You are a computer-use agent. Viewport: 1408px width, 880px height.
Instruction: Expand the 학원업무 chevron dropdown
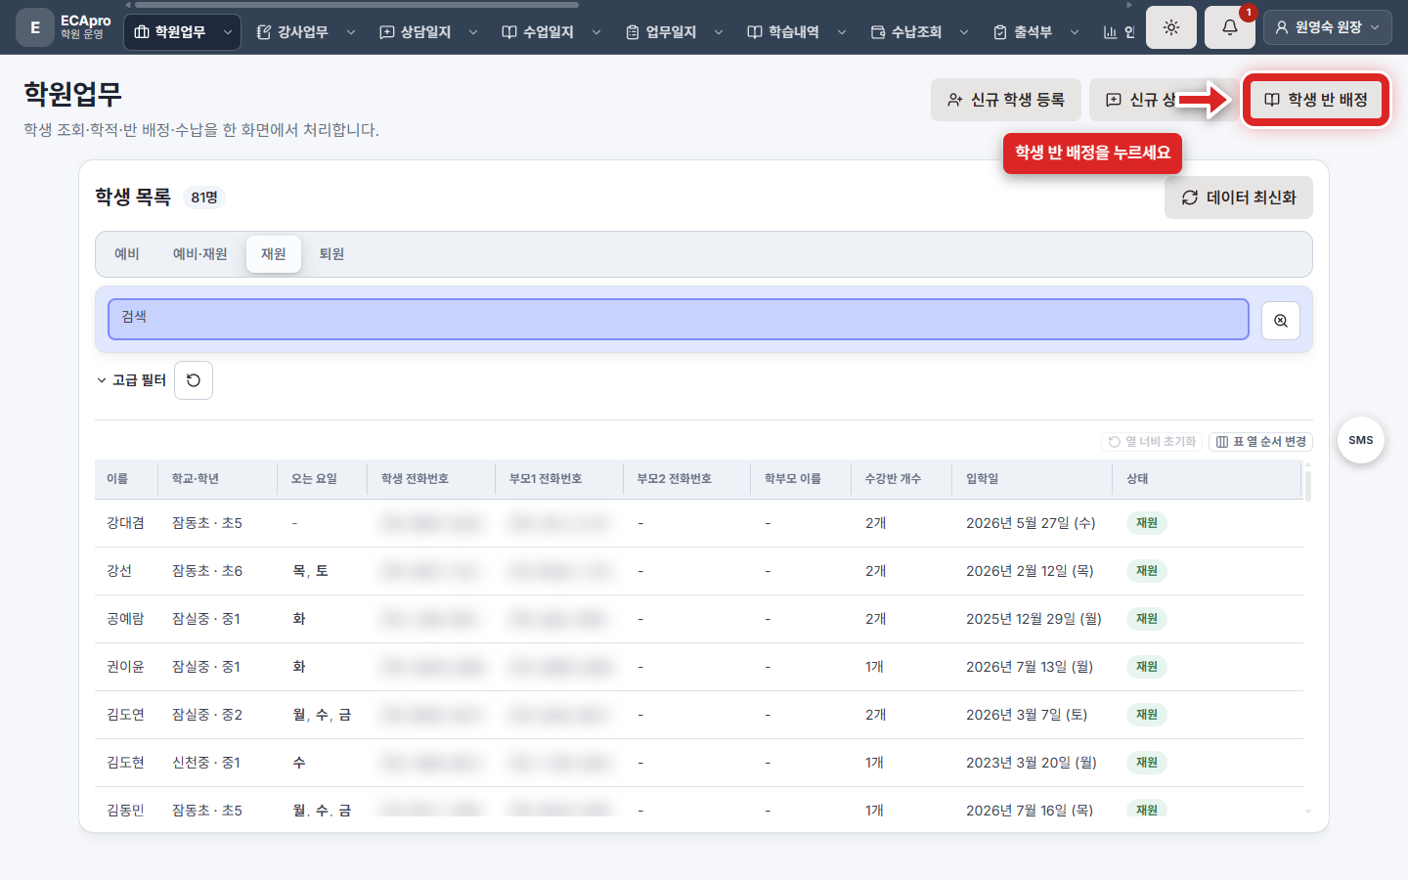(228, 32)
